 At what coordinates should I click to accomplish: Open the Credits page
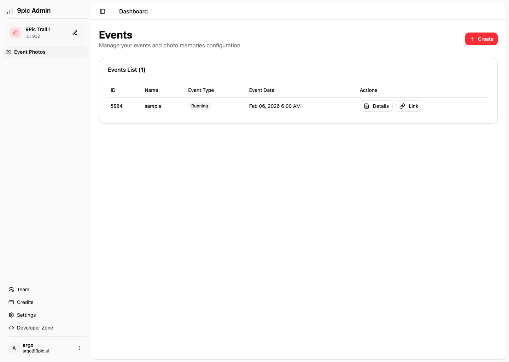pos(25,302)
